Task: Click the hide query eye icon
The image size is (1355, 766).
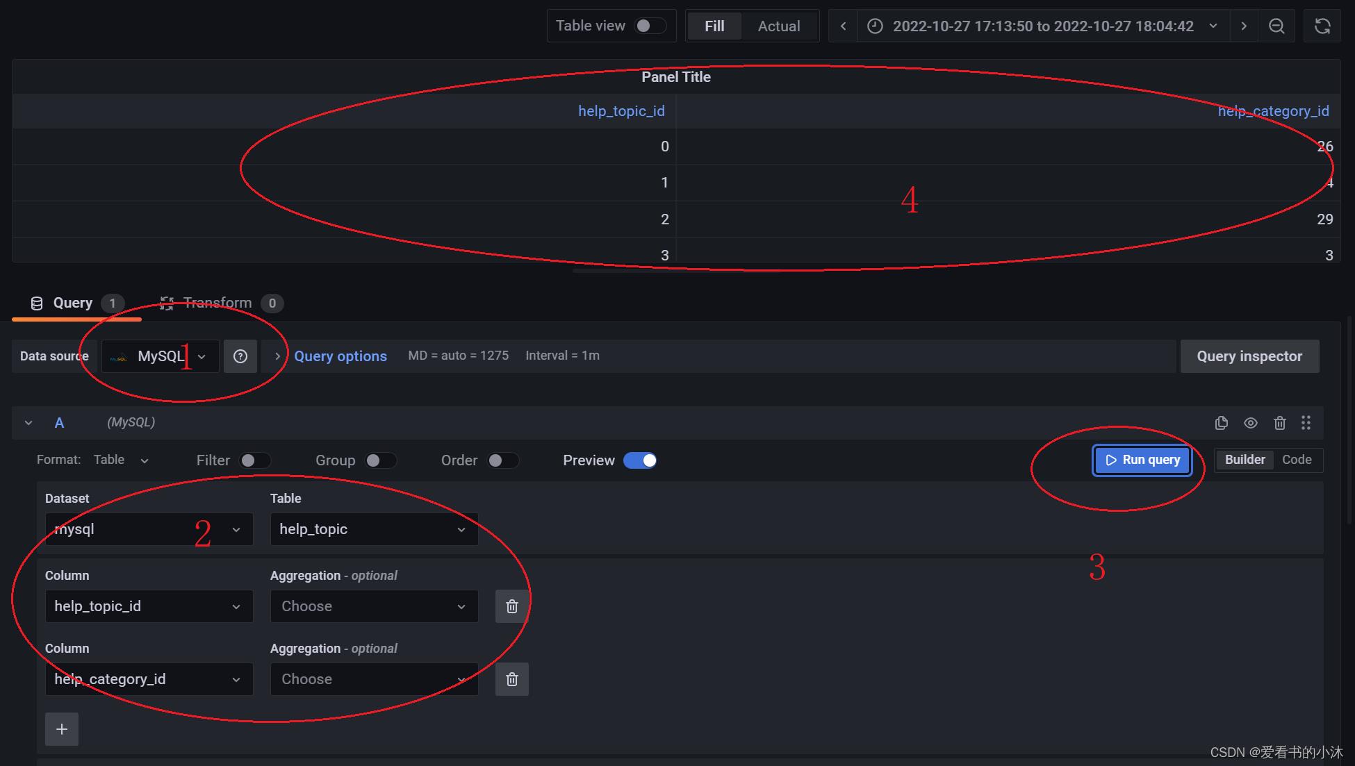Action: pos(1250,422)
